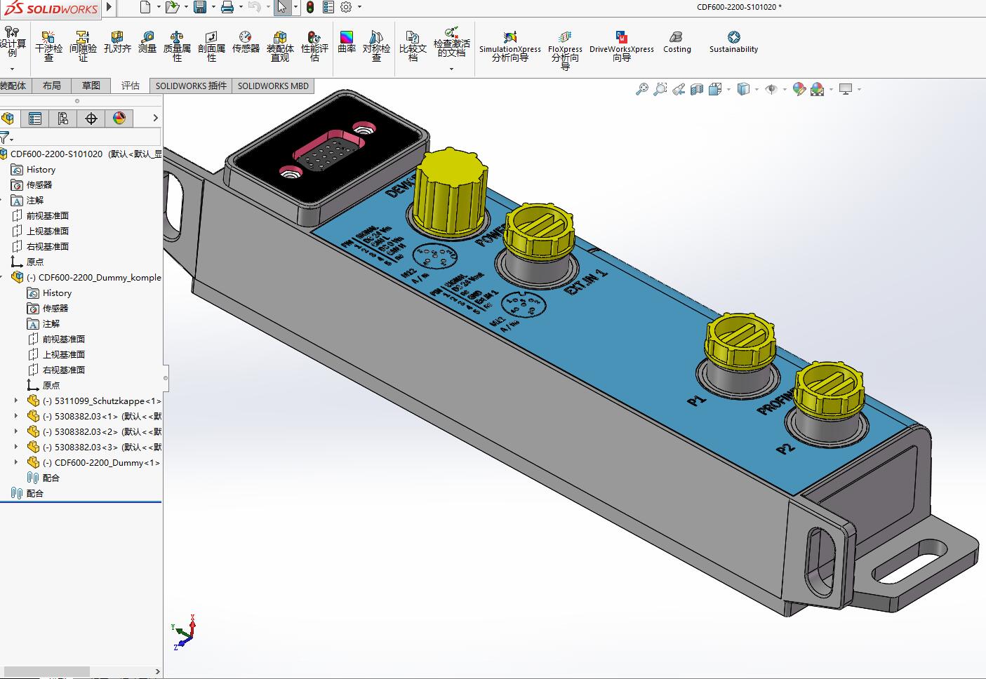
Task: Print the document with the printer icon
Action: pyautogui.click(x=227, y=7)
